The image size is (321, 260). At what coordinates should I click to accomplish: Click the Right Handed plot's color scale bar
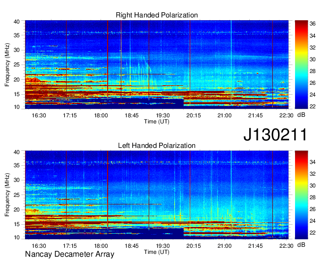click(x=301, y=65)
